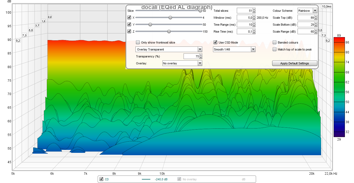
Task: Click the 10k frequency axis label
Action: [x=162, y=174]
